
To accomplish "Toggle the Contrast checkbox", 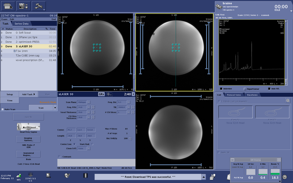I will point(59,157).
